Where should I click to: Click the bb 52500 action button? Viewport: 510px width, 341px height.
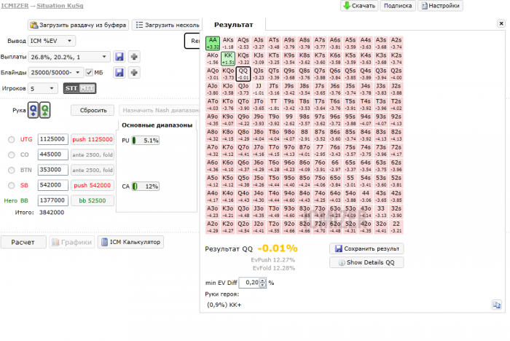coord(93,200)
